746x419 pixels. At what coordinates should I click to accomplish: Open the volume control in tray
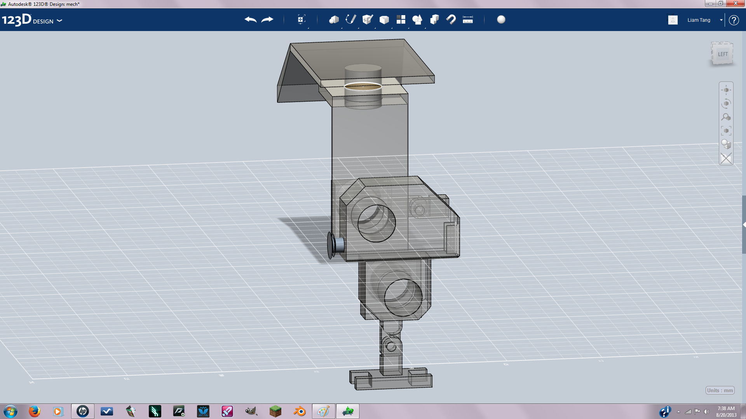[706, 412]
